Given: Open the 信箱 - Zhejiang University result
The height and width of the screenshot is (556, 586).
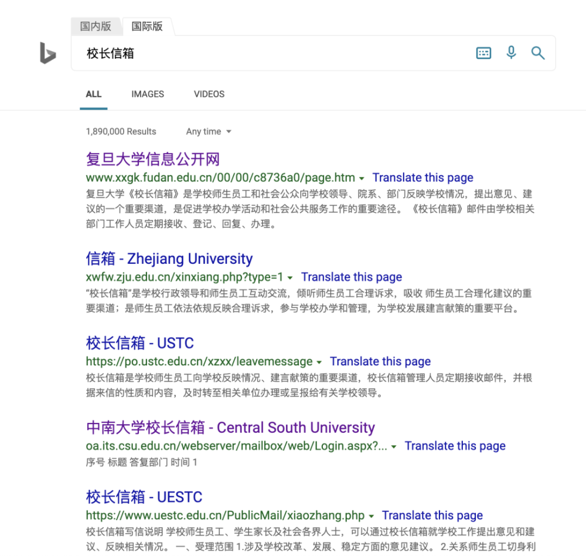Looking at the screenshot, I should pyautogui.click(x=169, y=259).
